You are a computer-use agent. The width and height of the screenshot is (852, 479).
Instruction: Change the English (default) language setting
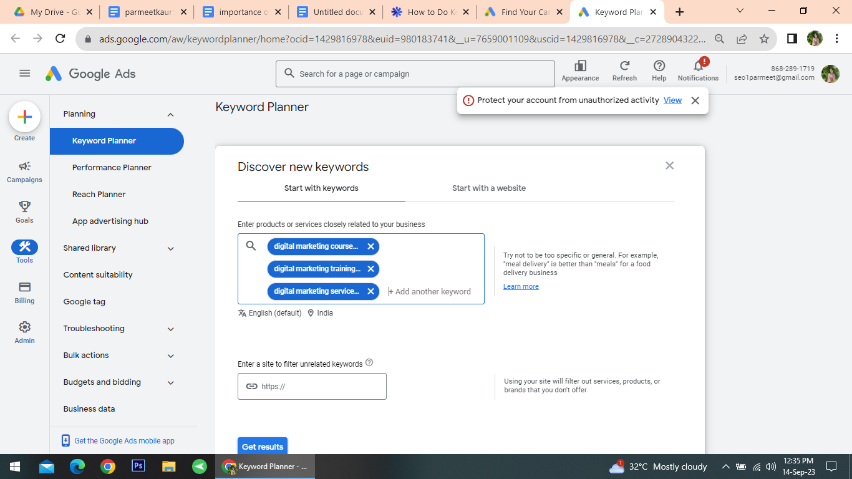pyautogui.click(x=269, y=313)
